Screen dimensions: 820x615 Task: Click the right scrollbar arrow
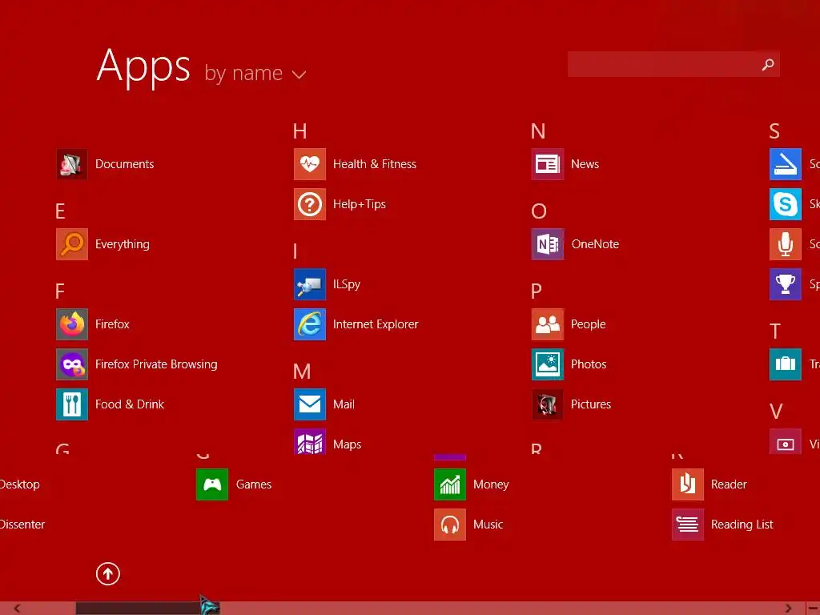click(788, 609)
